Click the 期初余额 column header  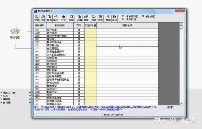coord(128,25)
